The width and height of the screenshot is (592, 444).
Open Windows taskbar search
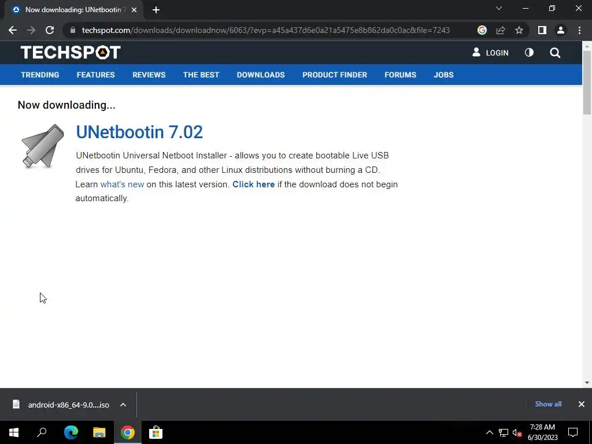pyautogui.click(x=42, y=432)
